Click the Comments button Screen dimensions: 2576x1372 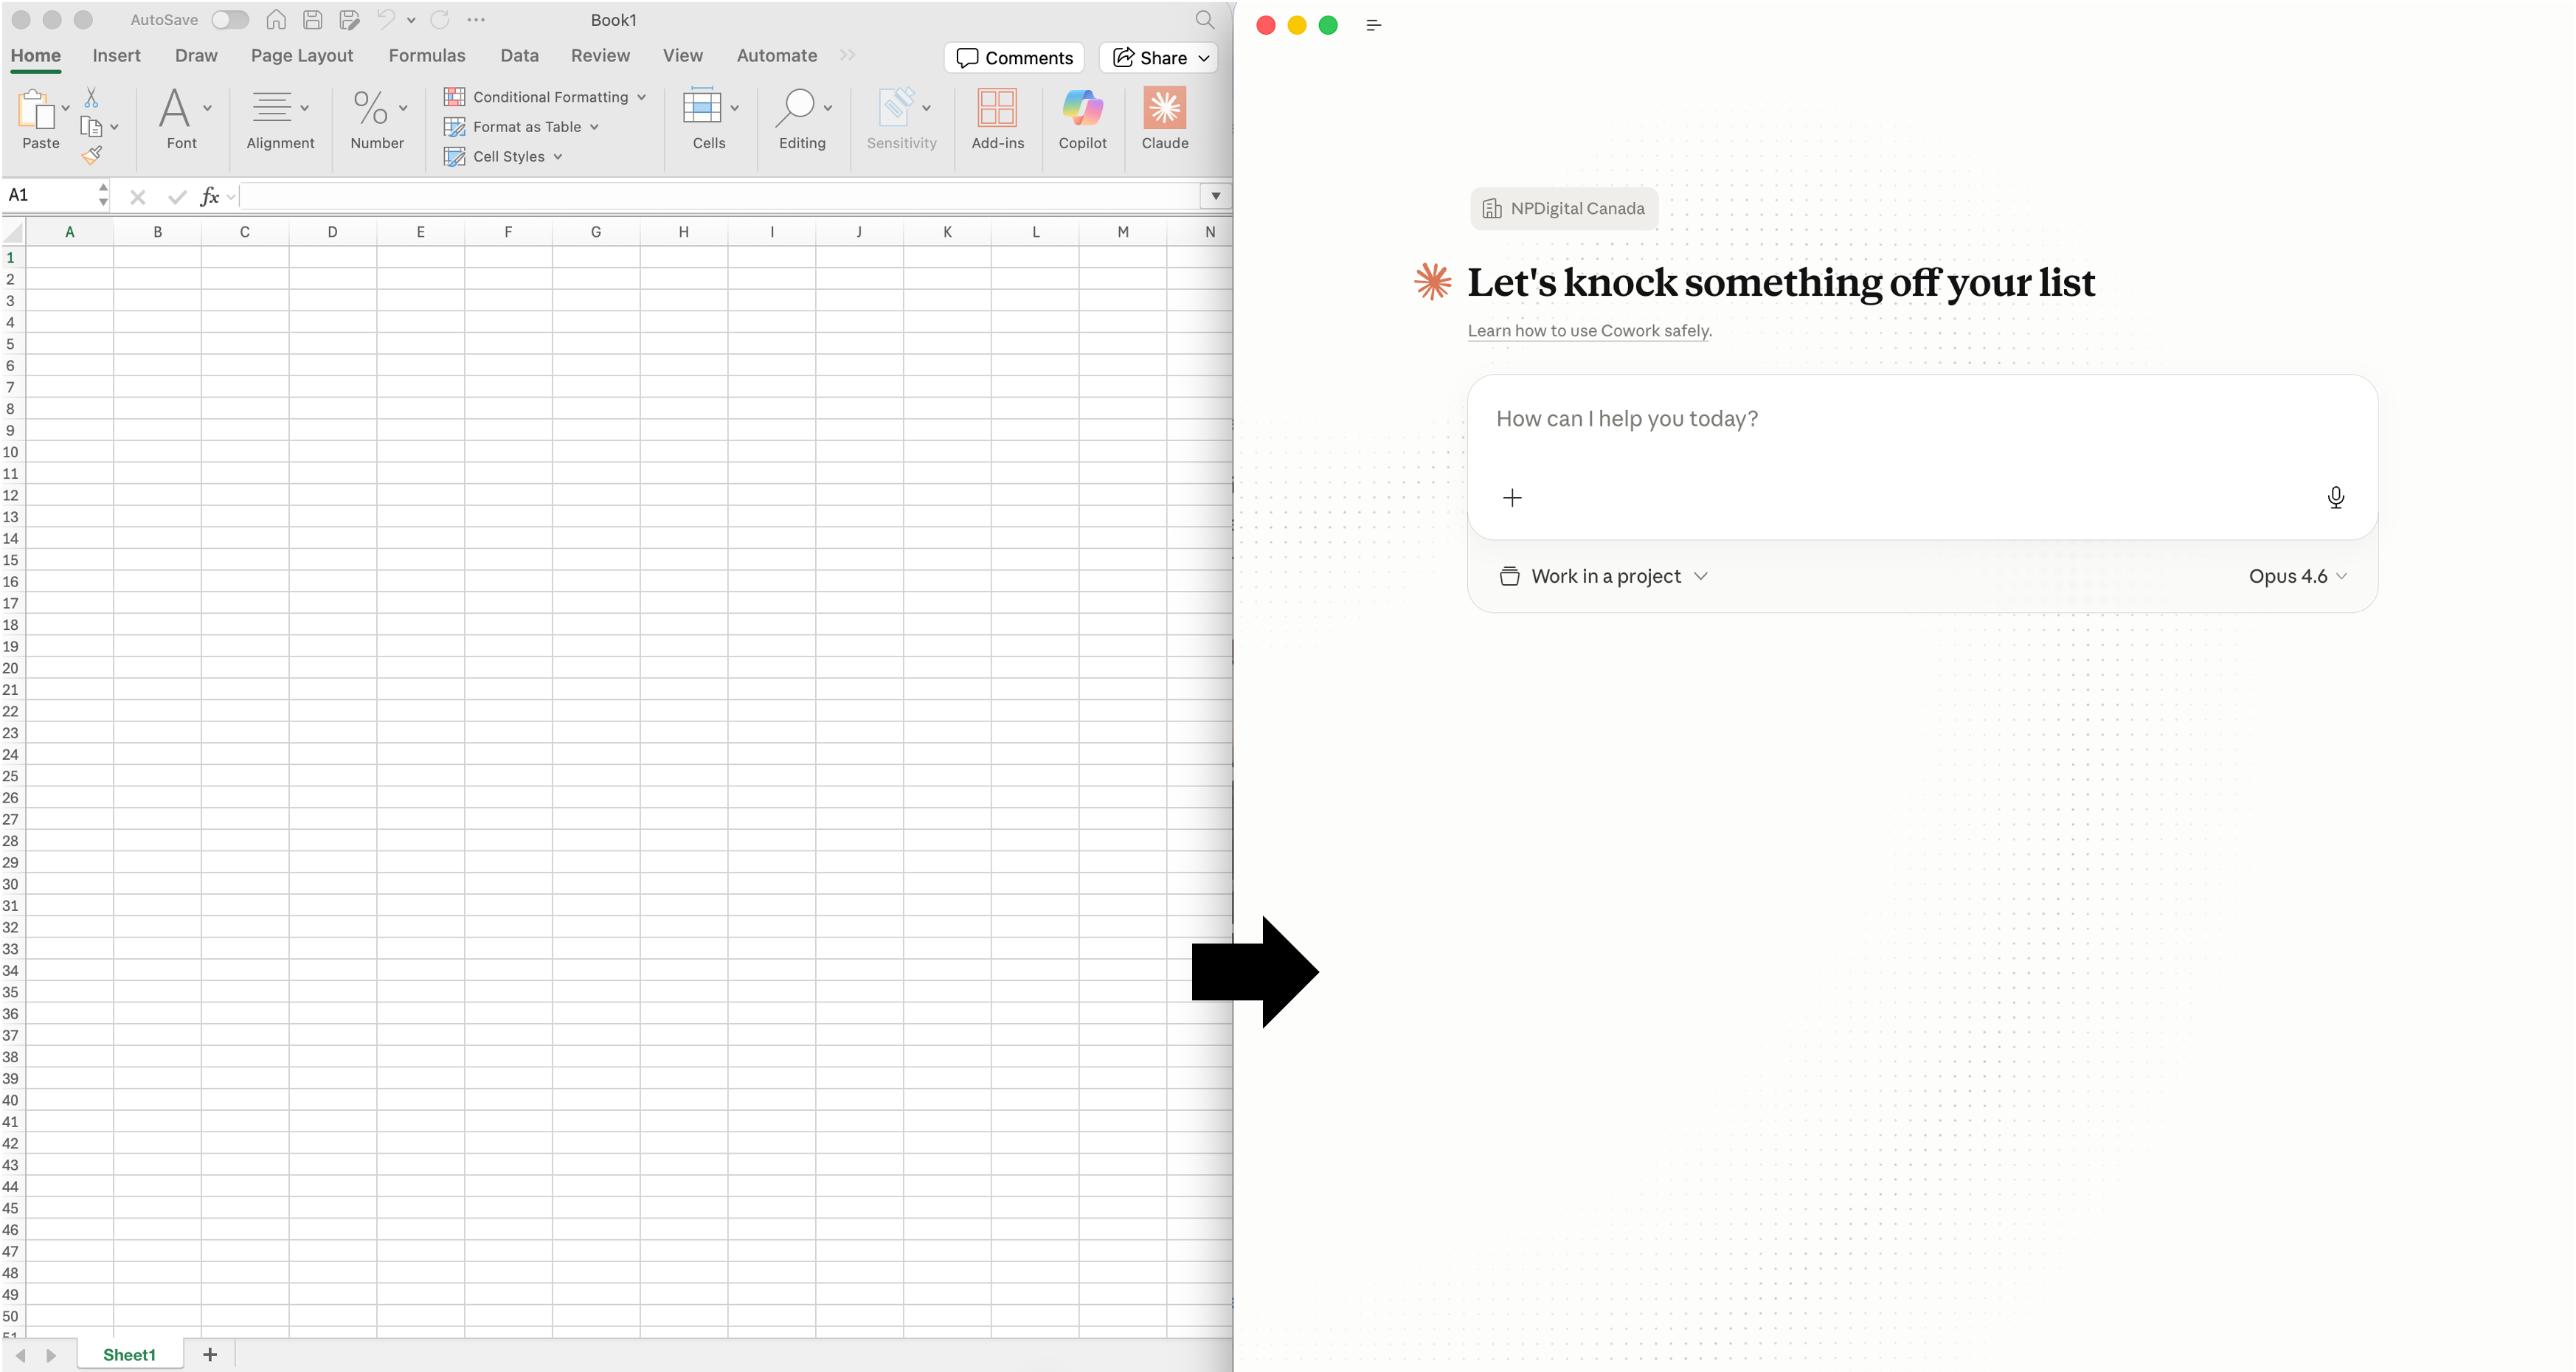(x=1014, y=58)
